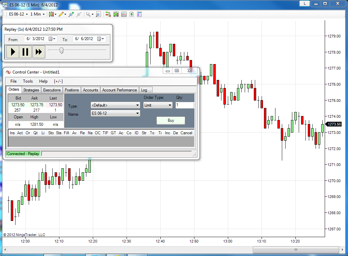Click the zoom in magnifier icon
This screenshot has width=348, height=256.
click(71, 15)
